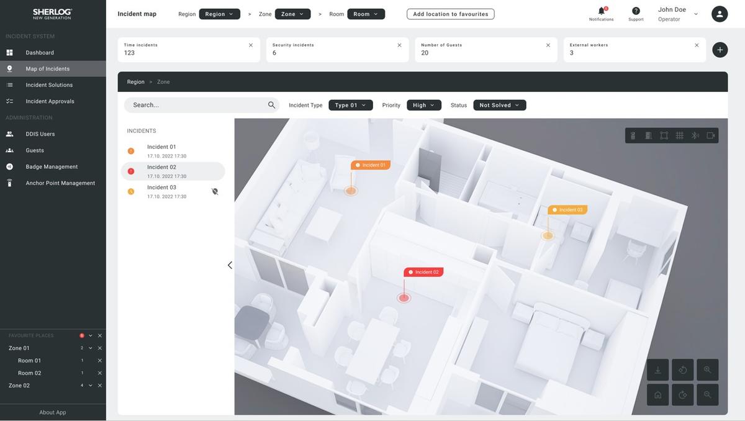Toggle Bluetooth beacons layer on map

[695, 135]
